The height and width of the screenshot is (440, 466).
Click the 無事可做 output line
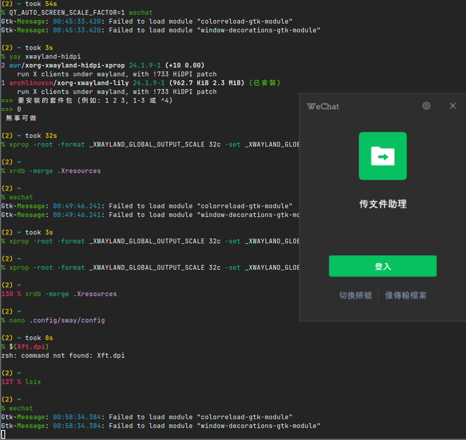point(21,118)
